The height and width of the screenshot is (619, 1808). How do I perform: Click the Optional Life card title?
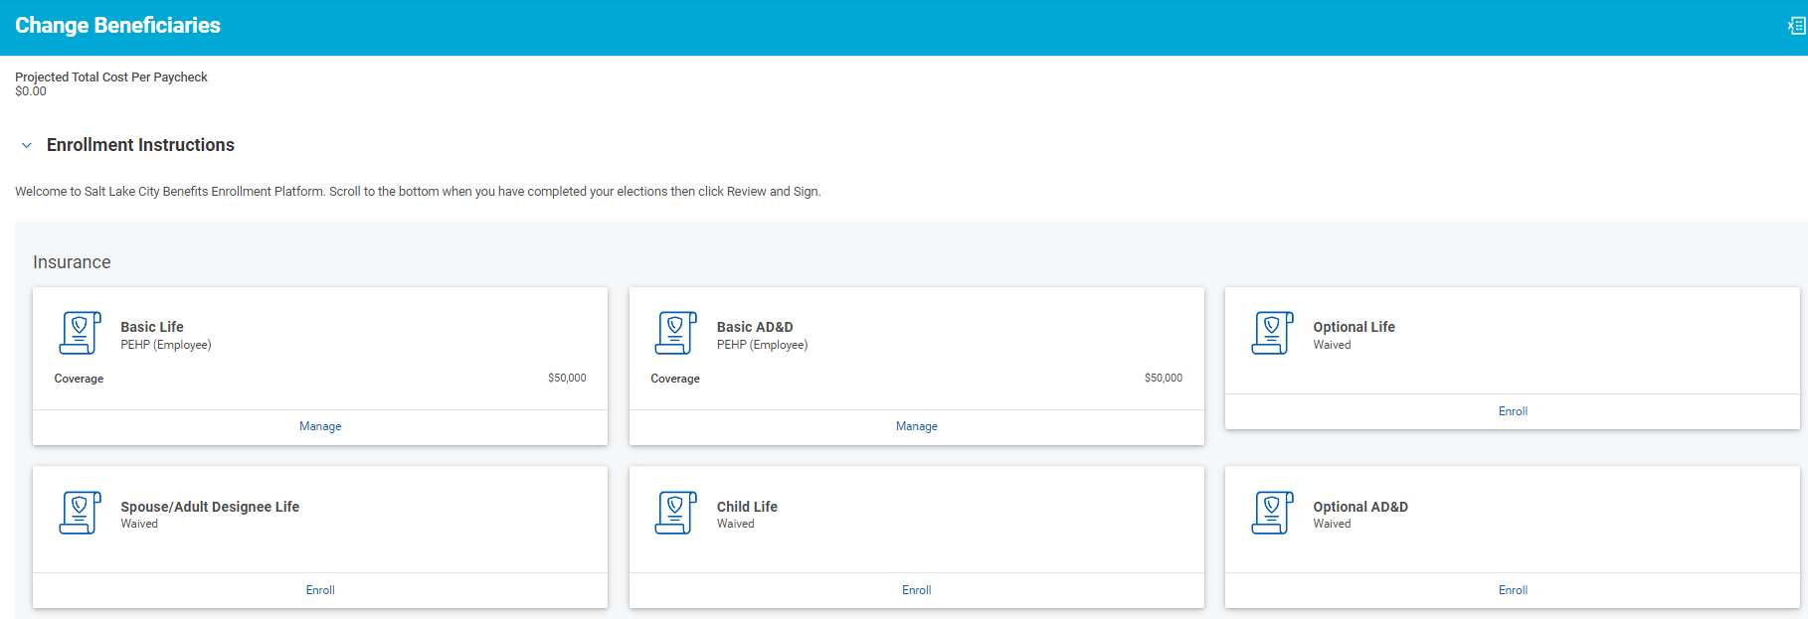[1354, 327]
